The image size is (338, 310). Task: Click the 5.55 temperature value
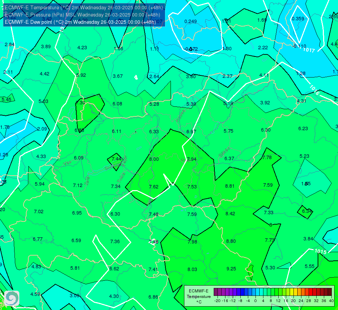310,266
